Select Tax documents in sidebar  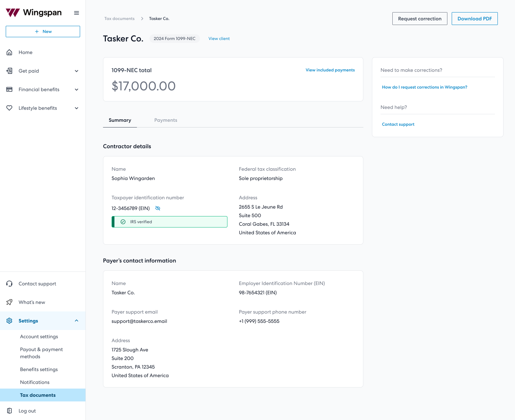43,395
